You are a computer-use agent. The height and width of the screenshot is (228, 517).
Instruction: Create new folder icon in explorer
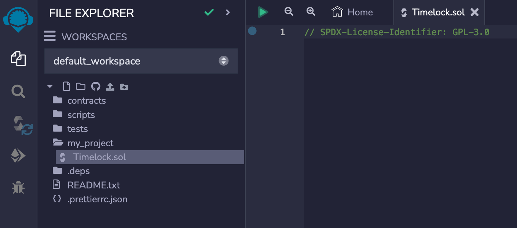click(x=80, y=87)
